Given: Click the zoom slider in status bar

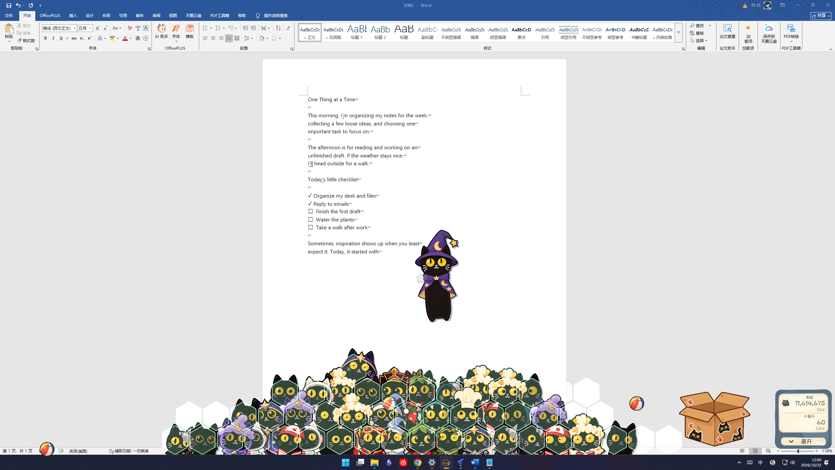Looking at the screenshot, I should 797,451.
